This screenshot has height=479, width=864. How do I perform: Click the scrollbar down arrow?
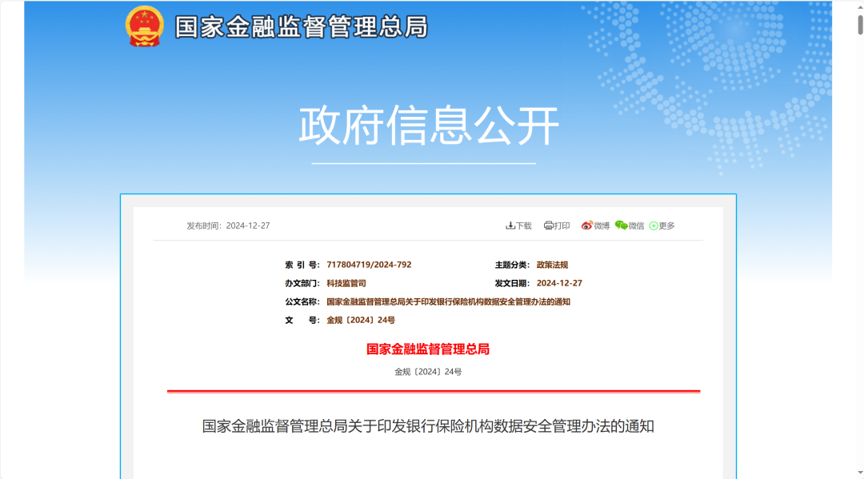click(860, 473)
